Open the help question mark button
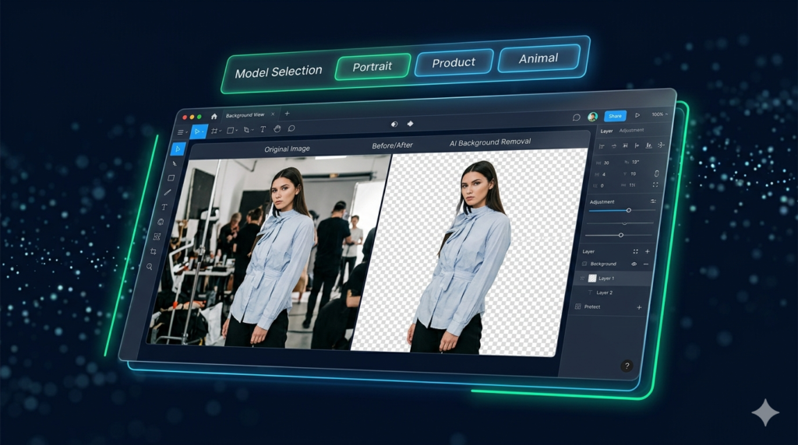This screenshot has height=445, width=798. pos(627,366)
